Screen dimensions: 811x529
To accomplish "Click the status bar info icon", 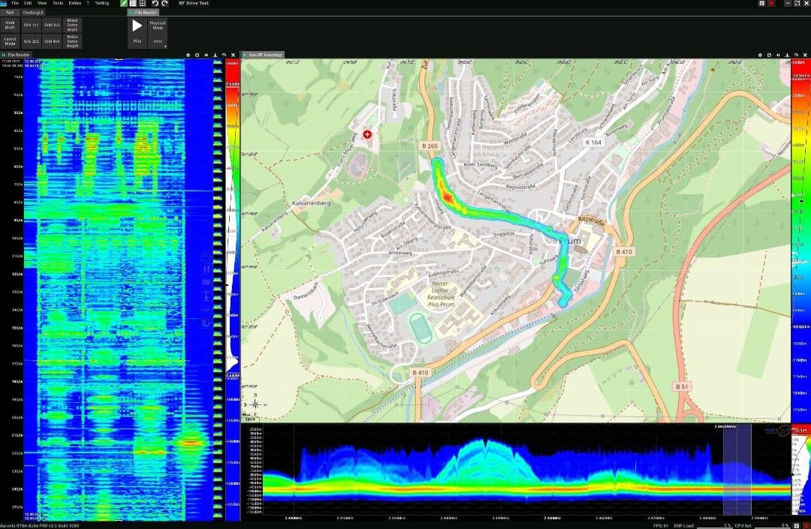I will pyautogui.click(x=797, y=525).
